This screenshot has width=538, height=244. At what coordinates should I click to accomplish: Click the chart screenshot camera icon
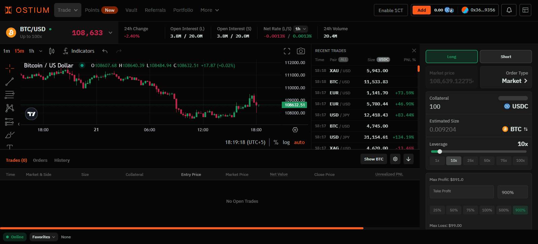coord(301,51)
